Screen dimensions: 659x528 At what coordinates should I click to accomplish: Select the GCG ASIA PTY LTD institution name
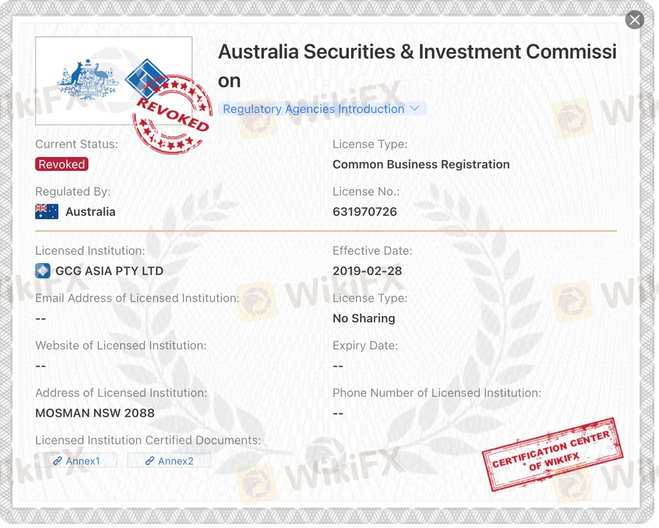110,271
